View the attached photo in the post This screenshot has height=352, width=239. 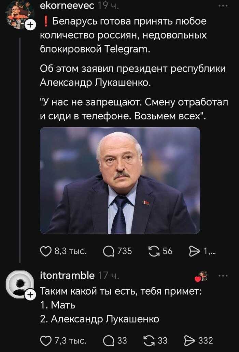click(120, 180)
